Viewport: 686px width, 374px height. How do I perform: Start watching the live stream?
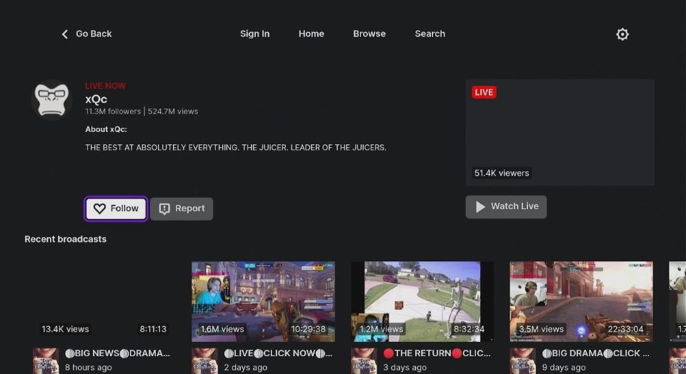[x=506, y=207]
